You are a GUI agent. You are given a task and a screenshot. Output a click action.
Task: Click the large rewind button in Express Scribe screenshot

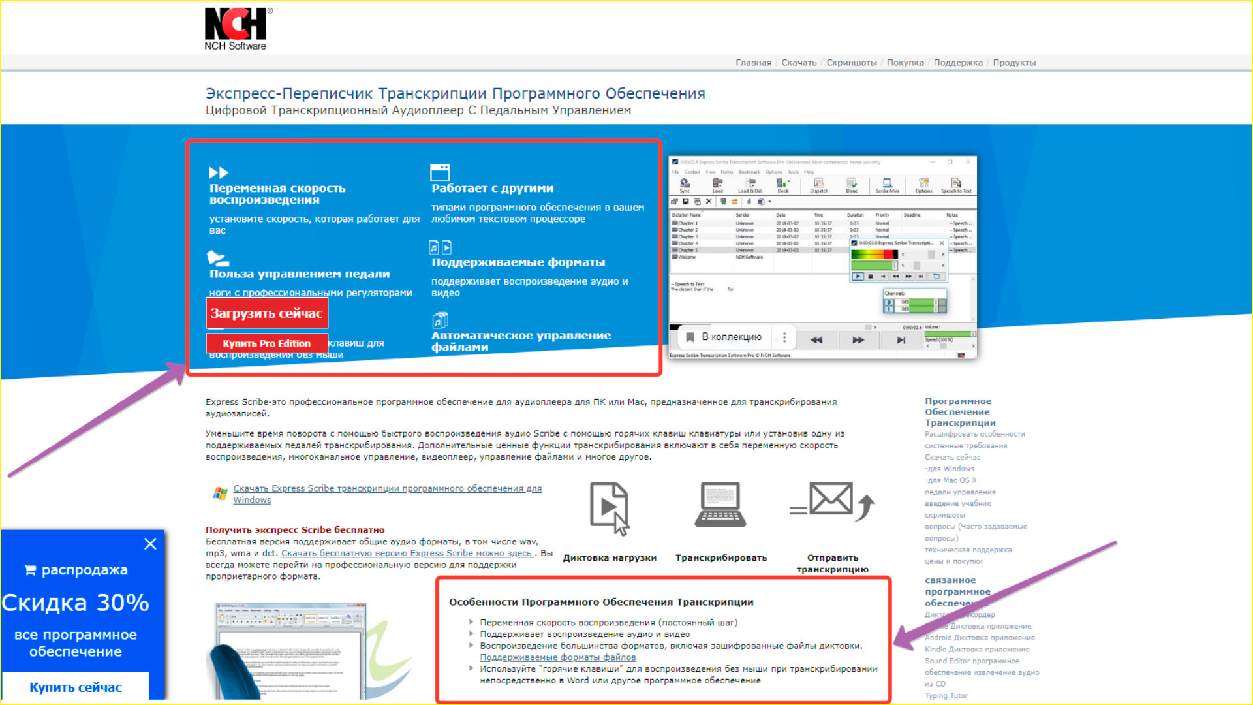pos(816,340)
